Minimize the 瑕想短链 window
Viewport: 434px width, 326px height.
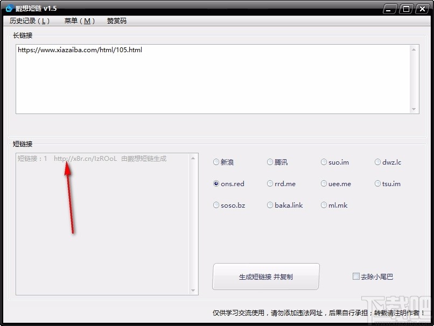[390, 9]
